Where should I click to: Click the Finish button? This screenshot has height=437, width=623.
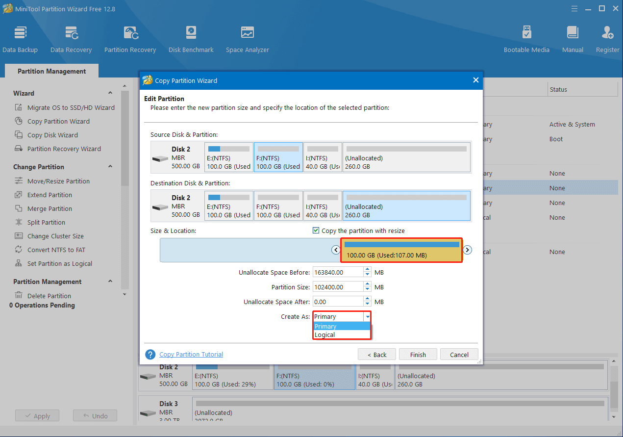pyautogui.click(x=418, y=355)
